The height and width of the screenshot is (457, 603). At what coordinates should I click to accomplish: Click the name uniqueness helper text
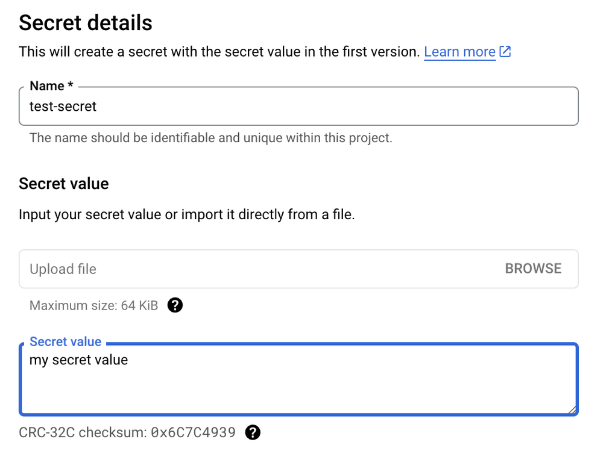[x=210, y=137]
